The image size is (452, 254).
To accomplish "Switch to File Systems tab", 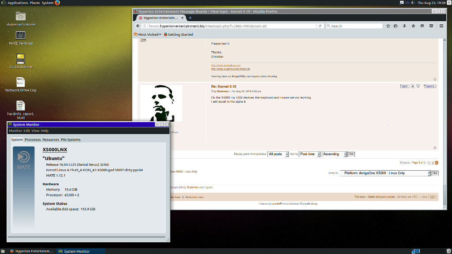I will pos(71,140).
